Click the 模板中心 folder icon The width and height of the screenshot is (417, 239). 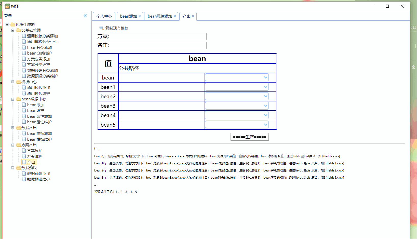[x=18, y=82]
